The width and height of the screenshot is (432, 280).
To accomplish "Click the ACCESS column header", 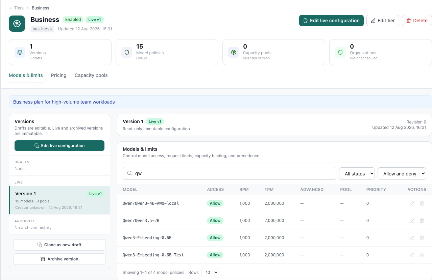I will pyautogui.click(x=215, y=190).
